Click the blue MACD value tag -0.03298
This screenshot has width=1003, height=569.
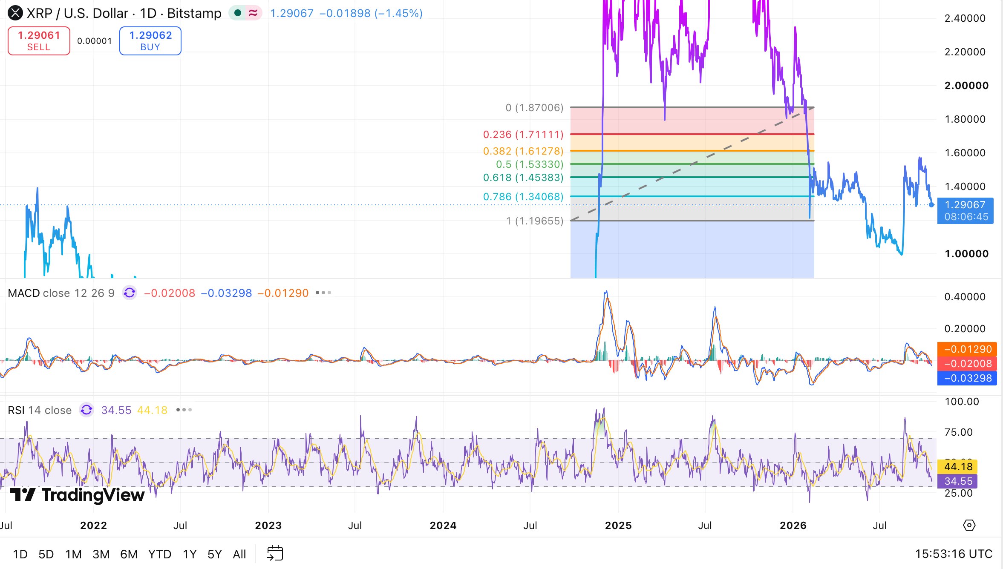[x=967, y=378]
